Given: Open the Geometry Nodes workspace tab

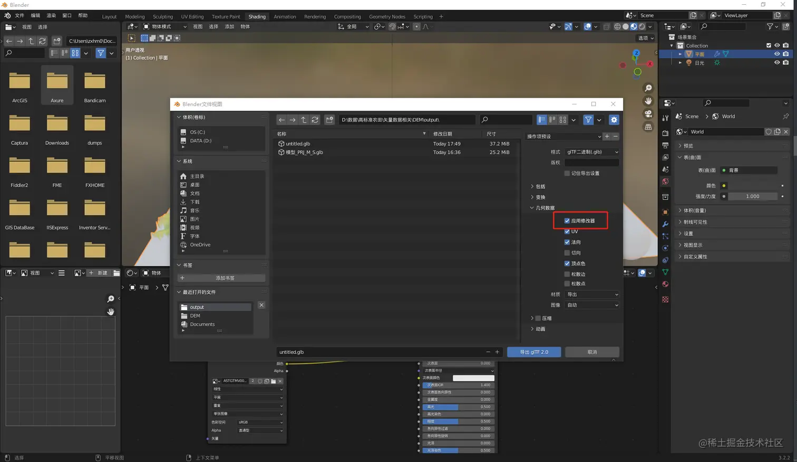Looking at the screenshot, I should click(x=387, y=16).
